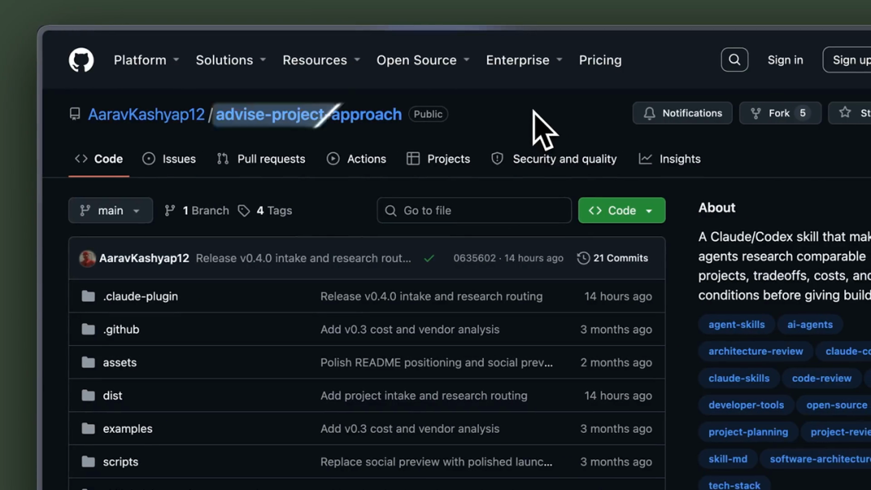
Task: Open the .claude-plugin folder
Action: [140, 297]
